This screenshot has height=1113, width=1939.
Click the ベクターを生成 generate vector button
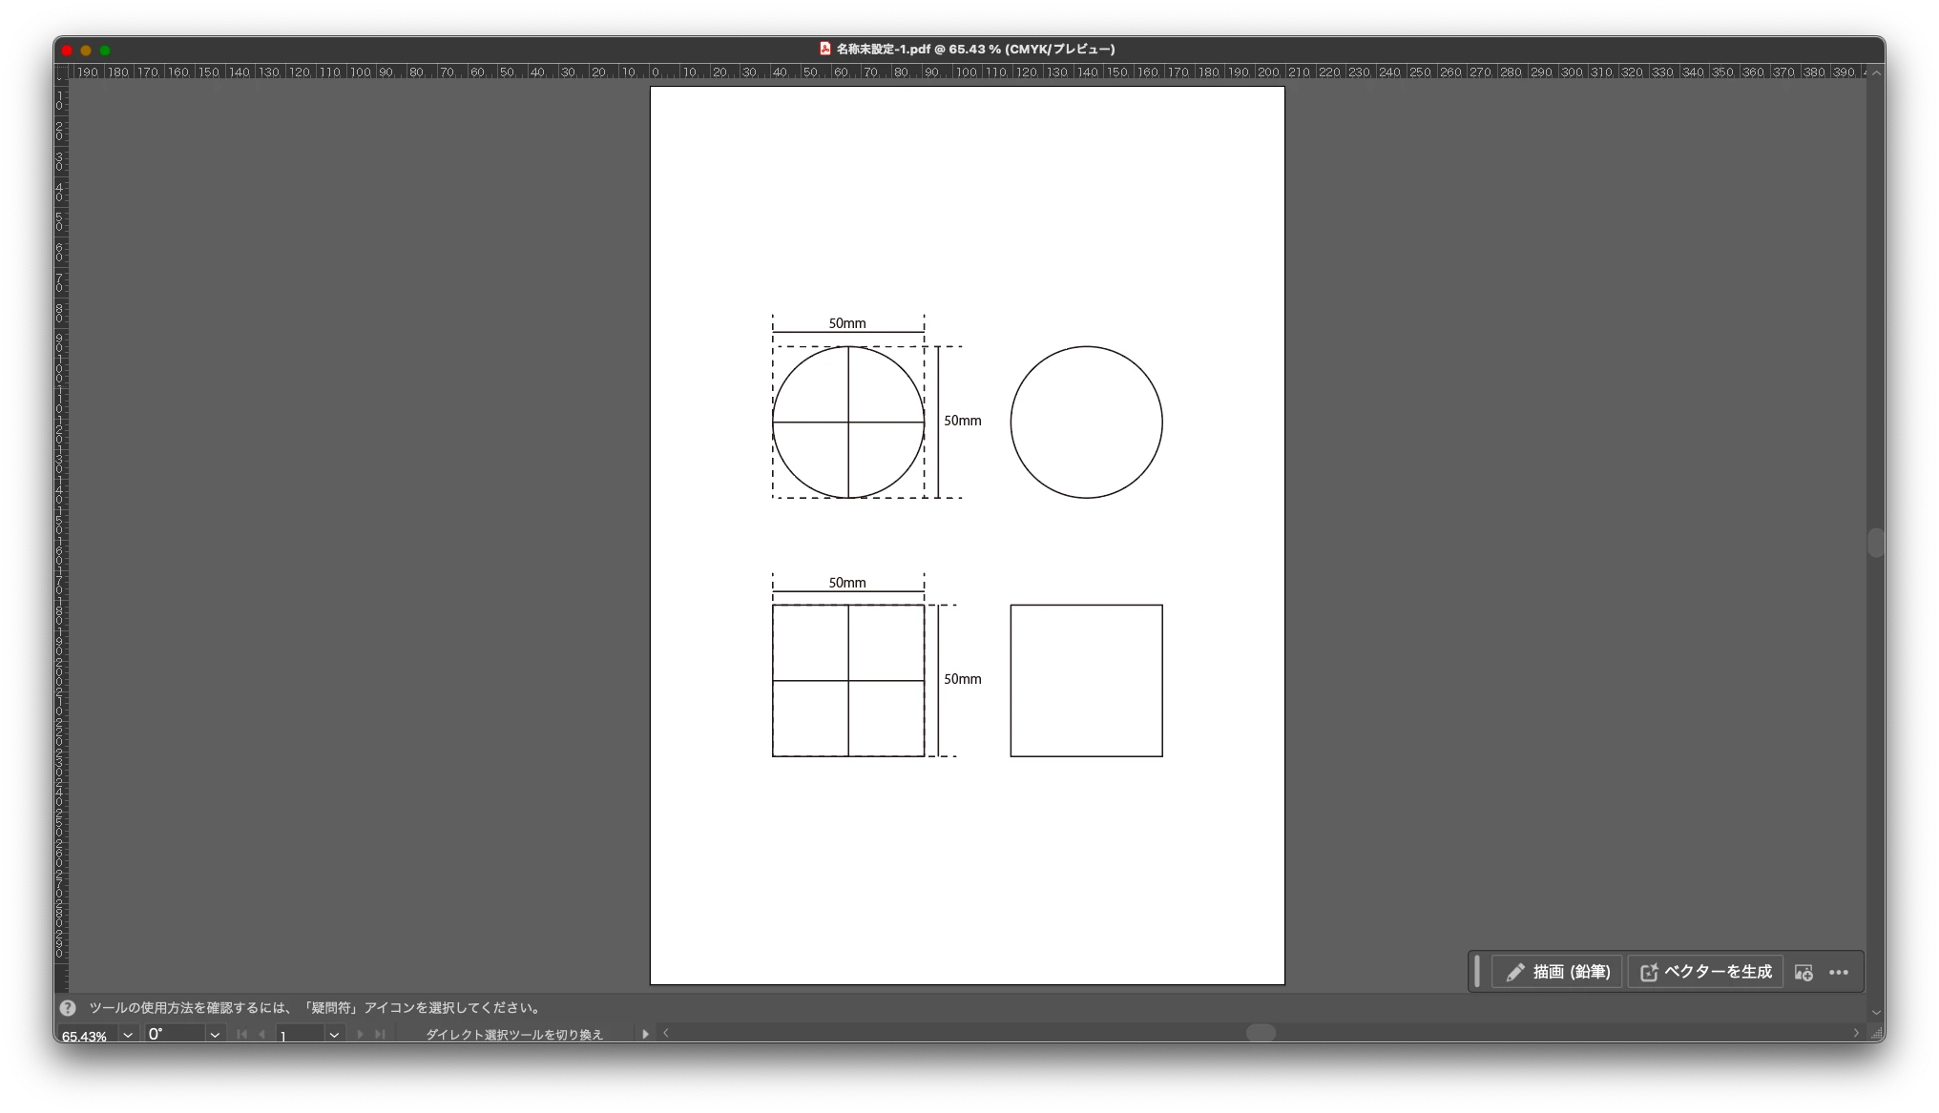[1706, 972]
